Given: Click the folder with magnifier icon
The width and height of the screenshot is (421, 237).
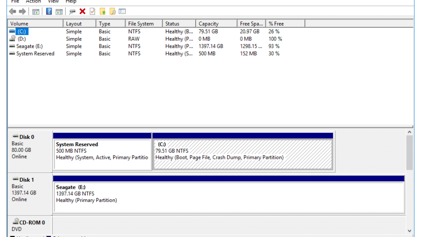Looking at the screenshot, I should coord(113,11).
